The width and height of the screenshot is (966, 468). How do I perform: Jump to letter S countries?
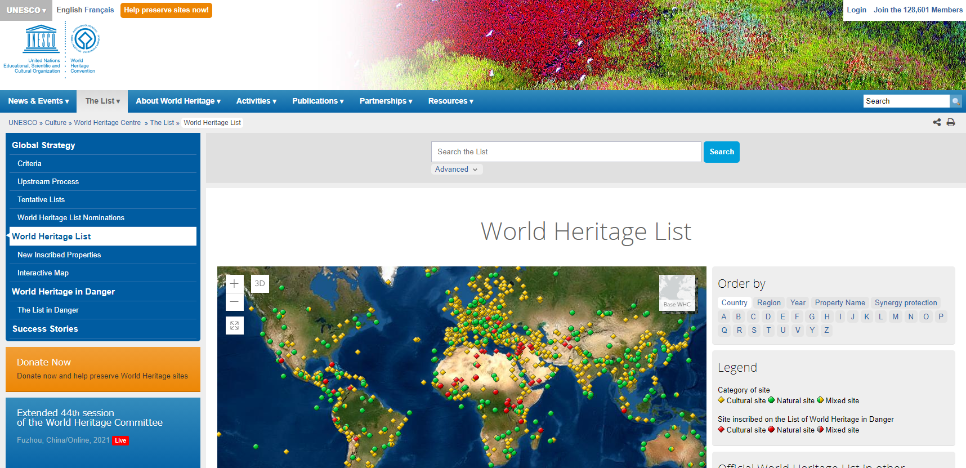[754, 330]
